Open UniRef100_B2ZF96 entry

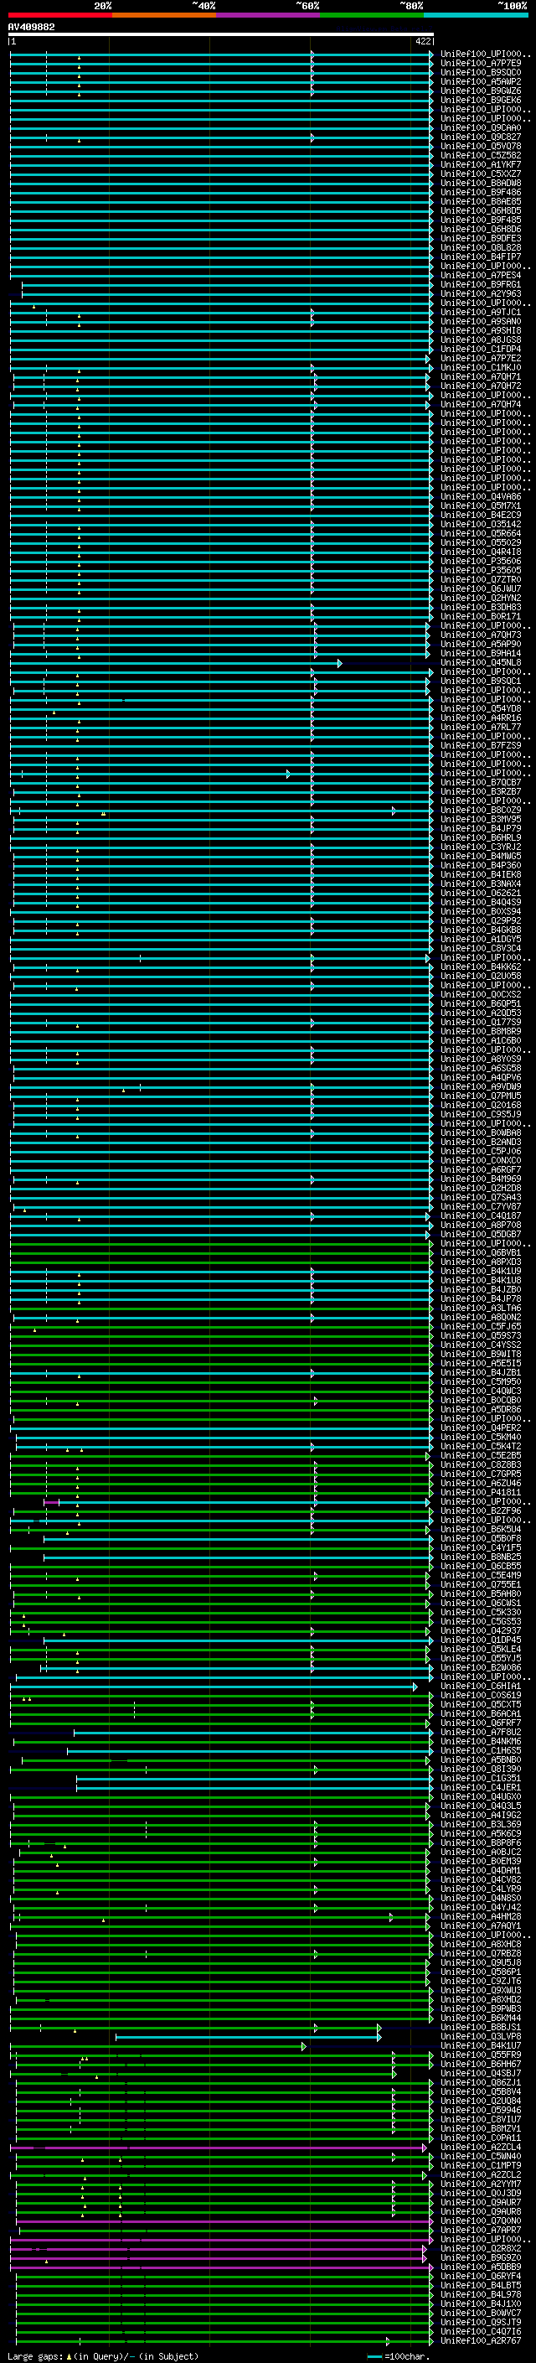(x=480, y=1511)
